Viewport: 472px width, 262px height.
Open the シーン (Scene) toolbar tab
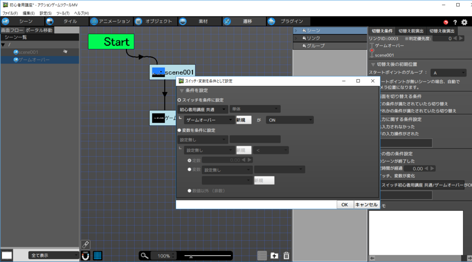(22, 21)
